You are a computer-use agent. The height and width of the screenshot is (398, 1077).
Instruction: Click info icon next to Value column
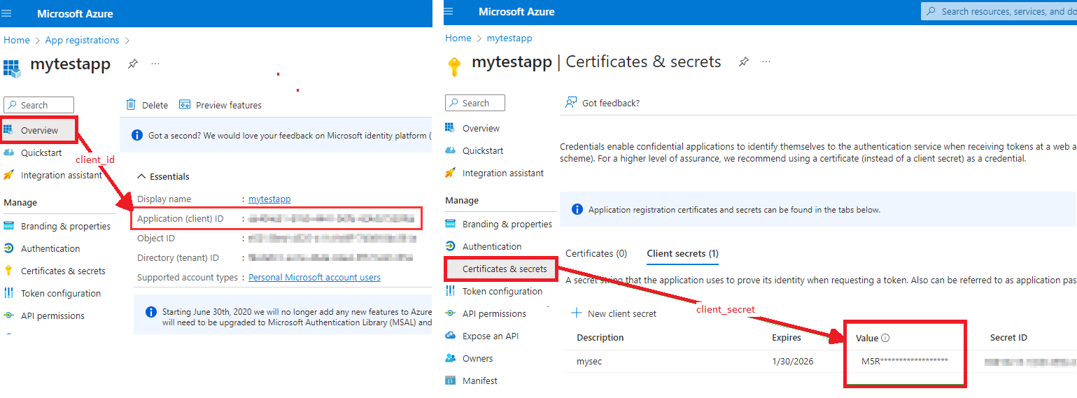tap(885, 338)
